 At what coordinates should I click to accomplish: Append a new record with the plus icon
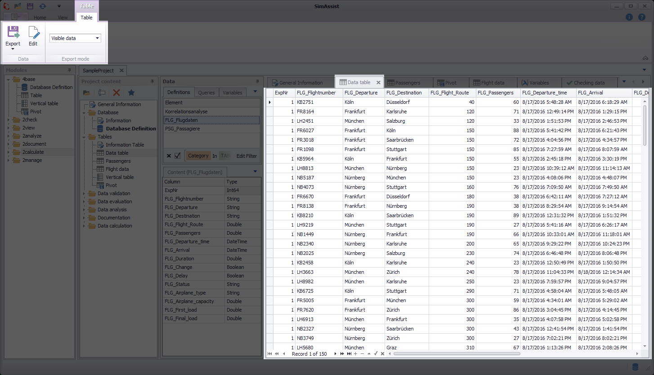pos(356,354)
